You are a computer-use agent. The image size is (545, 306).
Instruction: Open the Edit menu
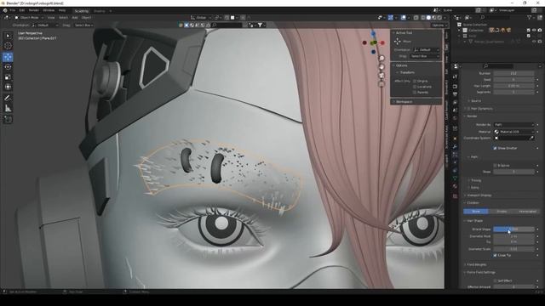[22, 11]
